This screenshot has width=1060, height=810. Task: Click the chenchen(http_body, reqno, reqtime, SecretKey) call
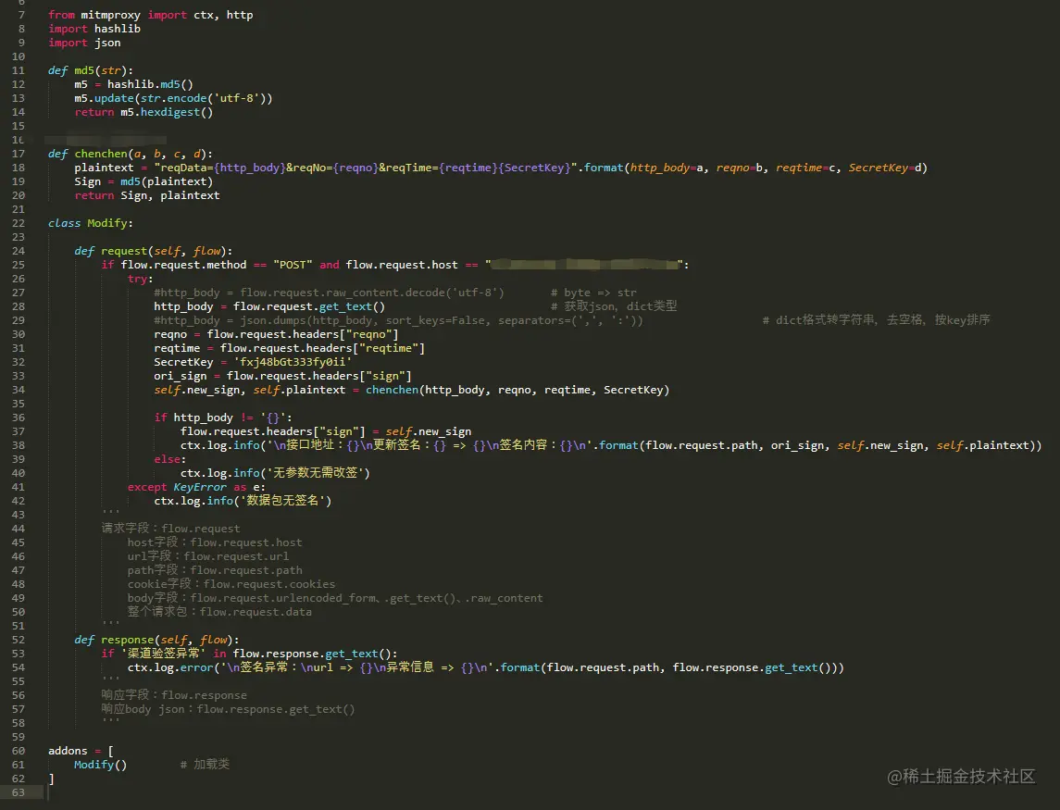point(518,390)
